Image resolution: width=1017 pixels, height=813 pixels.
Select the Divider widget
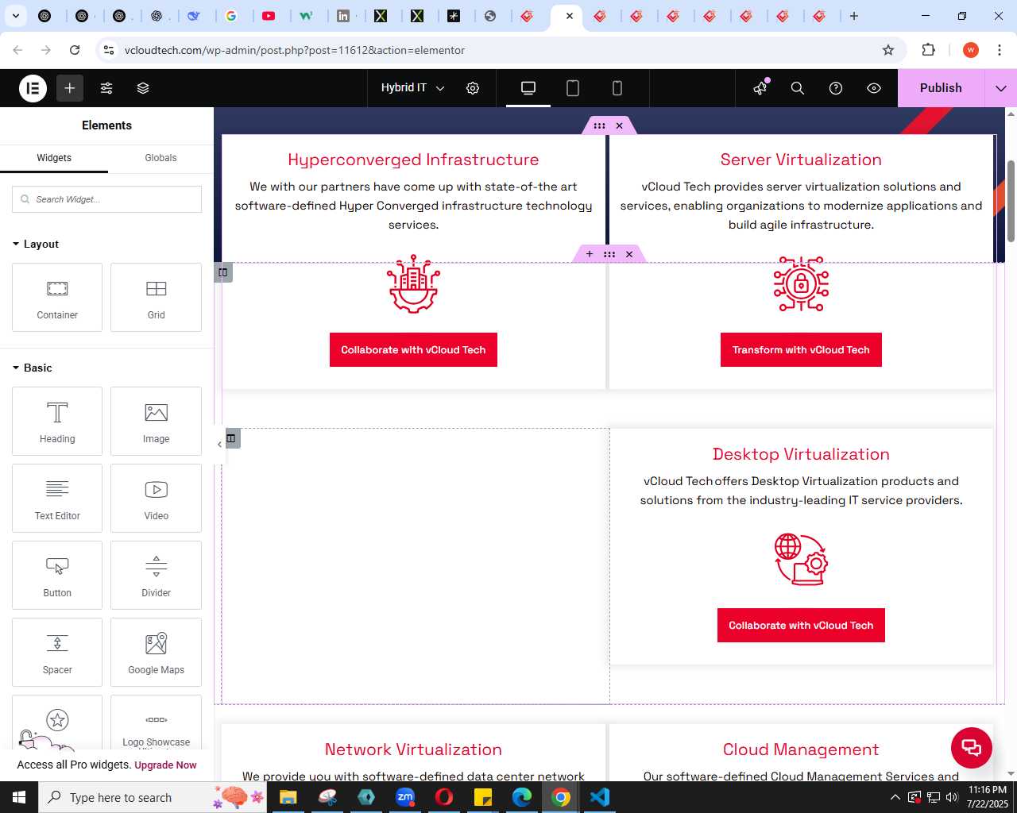click(x=156, y=575)
